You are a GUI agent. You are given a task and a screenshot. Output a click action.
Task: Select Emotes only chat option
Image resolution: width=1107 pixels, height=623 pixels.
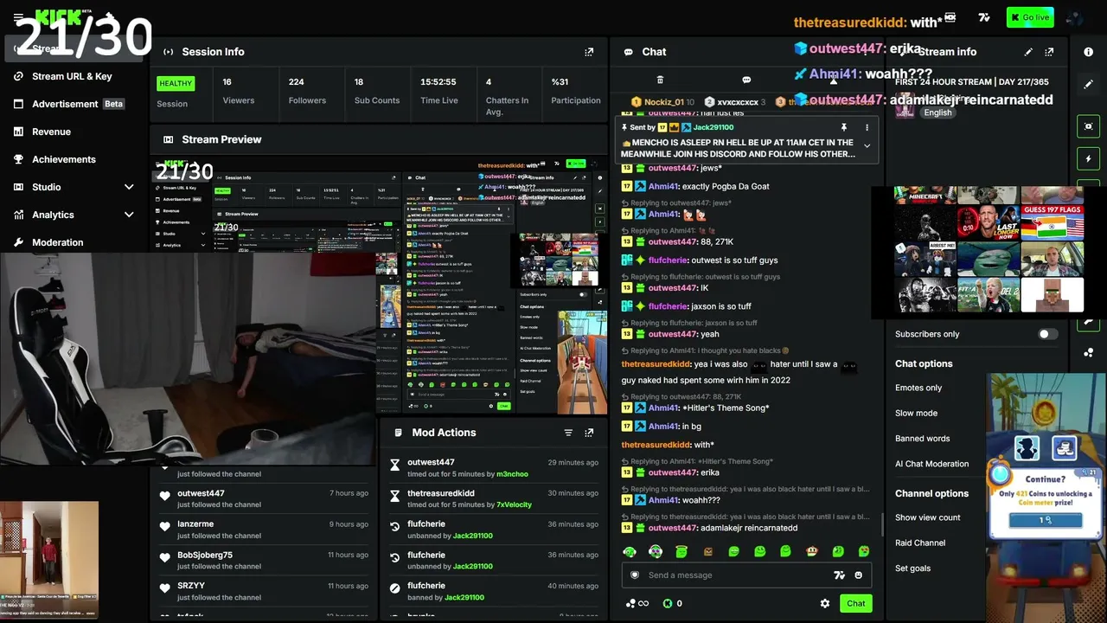pyautogui.click(x=918, y=388)
